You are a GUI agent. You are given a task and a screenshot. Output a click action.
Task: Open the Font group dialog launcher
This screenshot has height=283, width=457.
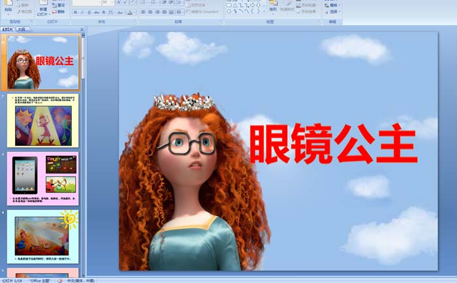135,22
